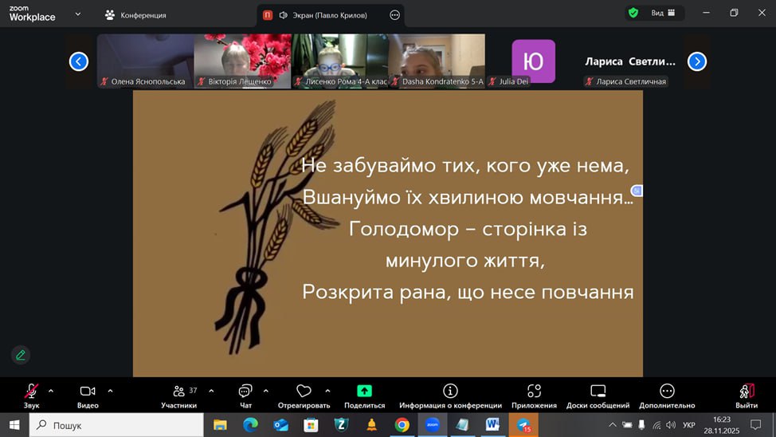Click the green annotation pencil icon
Viewport: 776px width, 437px height.
(x=21, y=355)
